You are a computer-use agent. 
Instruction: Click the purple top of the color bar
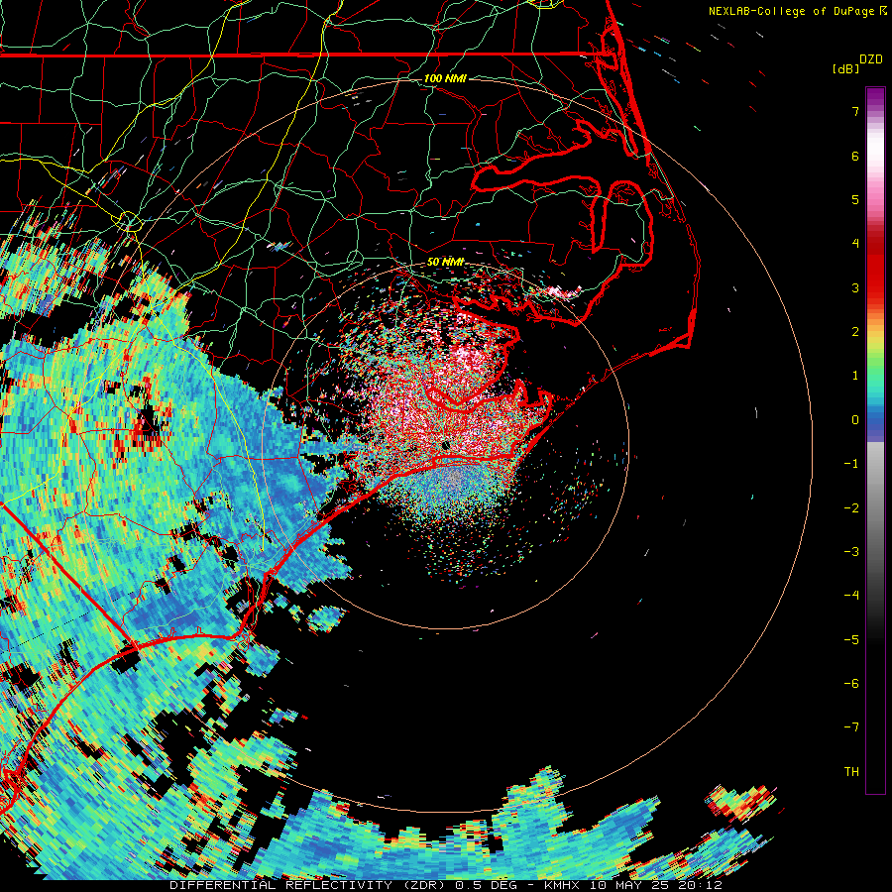875,97
